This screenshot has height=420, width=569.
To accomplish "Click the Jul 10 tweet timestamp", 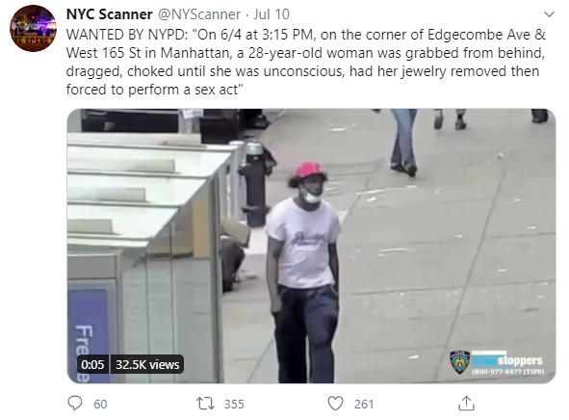I will (x=272, y=14).
